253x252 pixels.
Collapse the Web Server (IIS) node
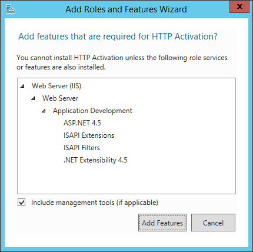tap(23, 86)
